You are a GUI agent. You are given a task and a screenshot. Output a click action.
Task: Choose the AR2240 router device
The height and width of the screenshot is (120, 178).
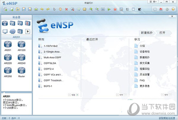(x=21, y=59)
